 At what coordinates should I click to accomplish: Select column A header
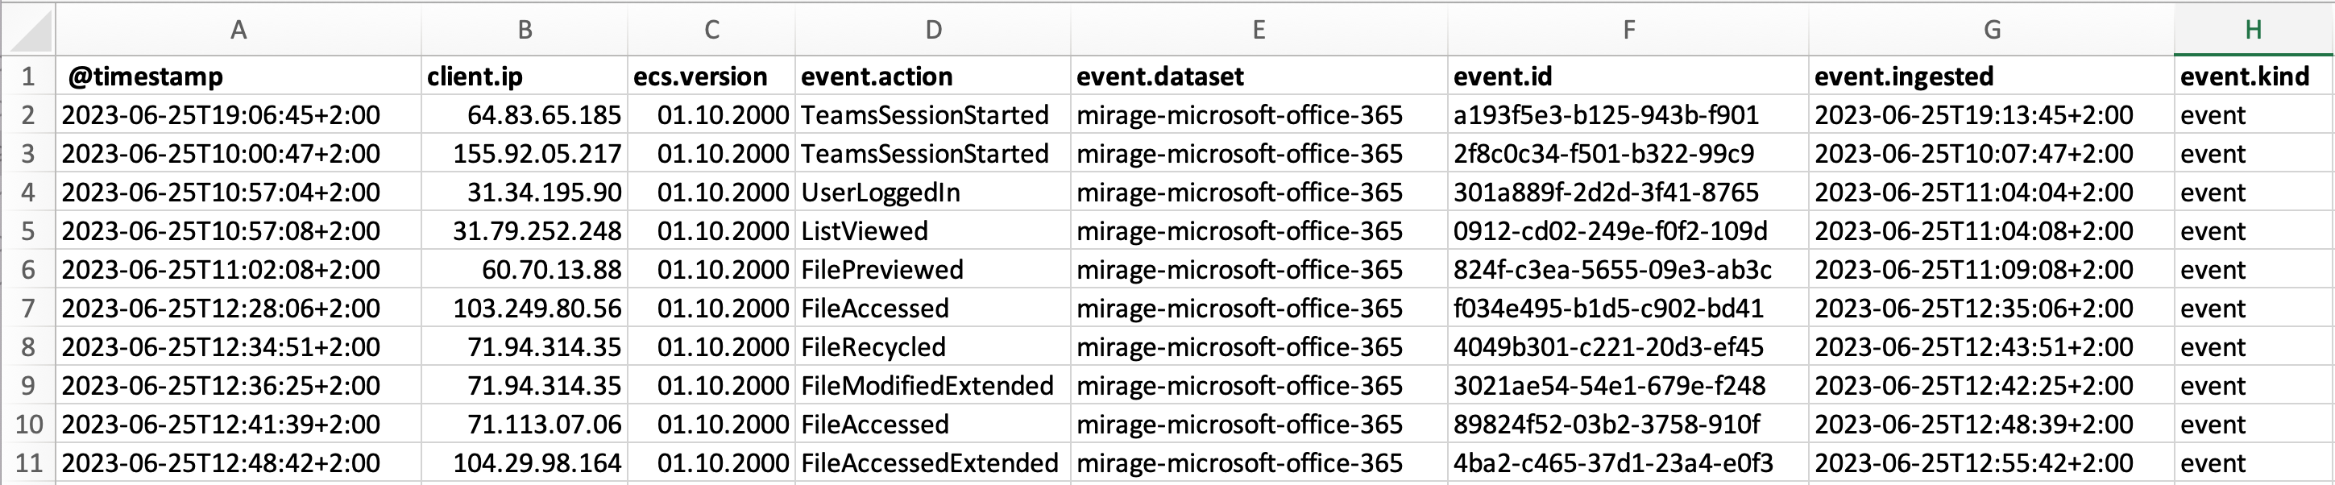[x=238, y=30]
